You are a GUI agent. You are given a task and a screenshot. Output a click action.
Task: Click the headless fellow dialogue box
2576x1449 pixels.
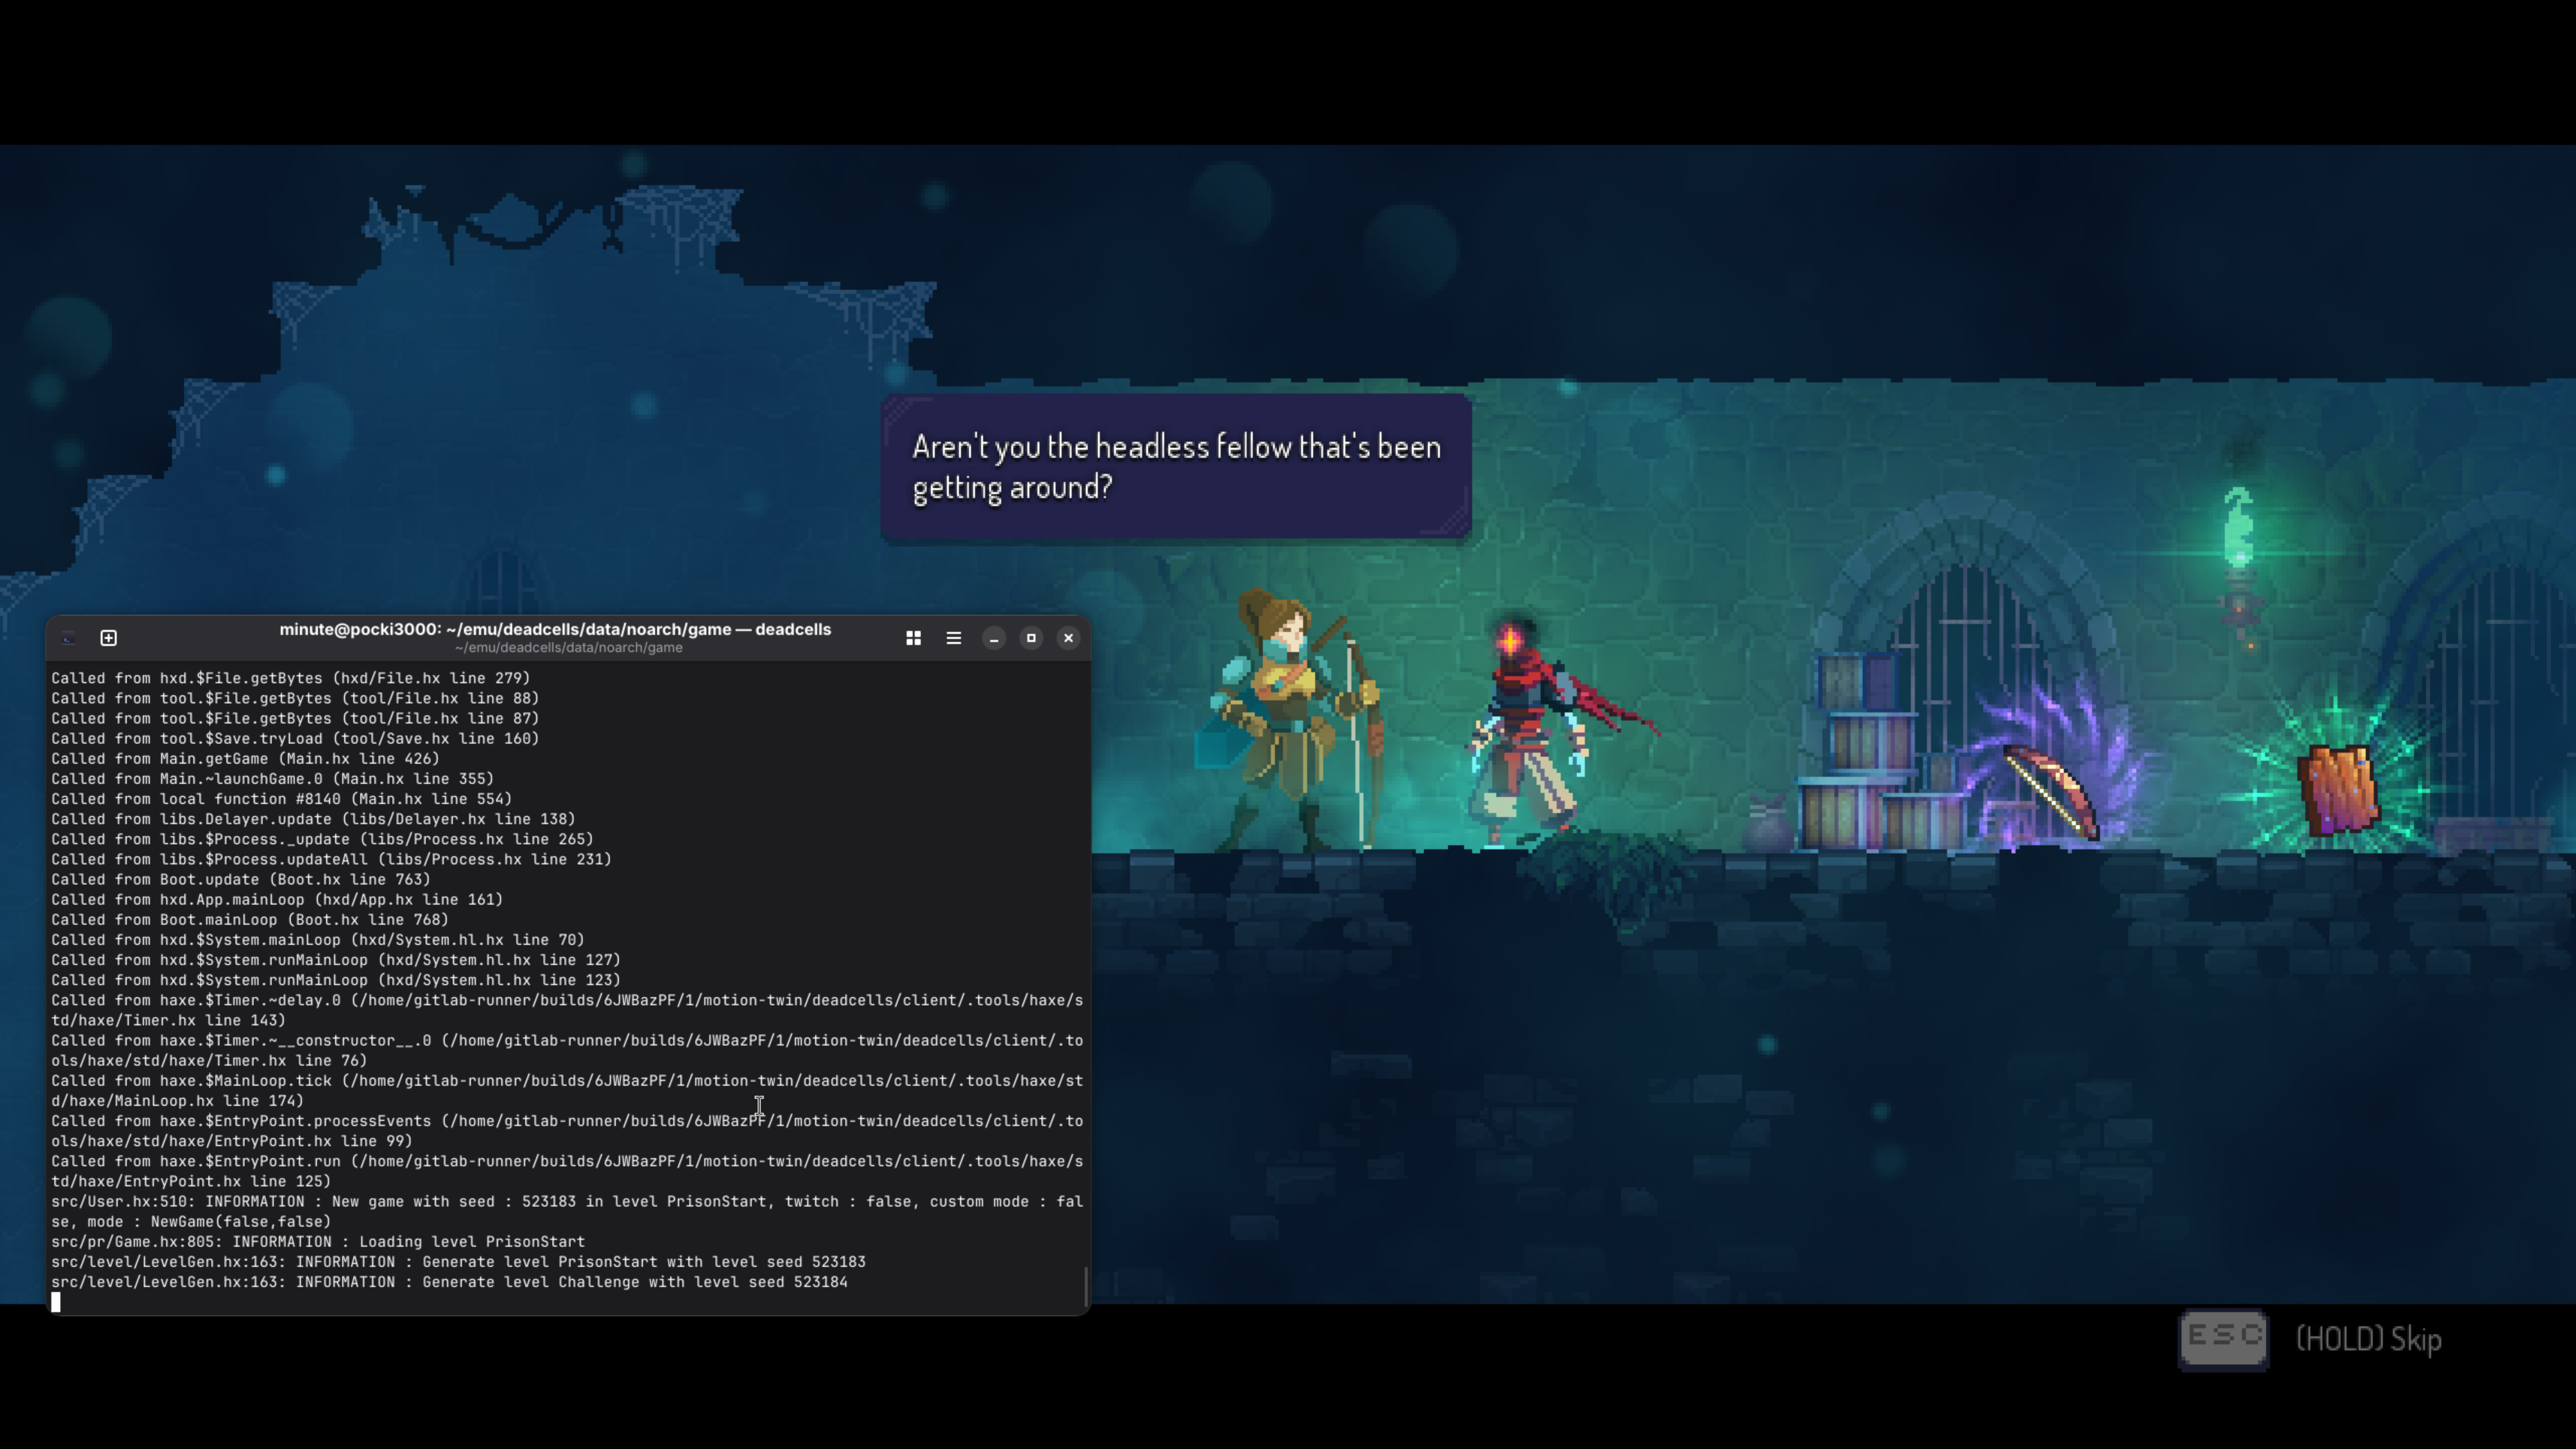[1176, 467]
